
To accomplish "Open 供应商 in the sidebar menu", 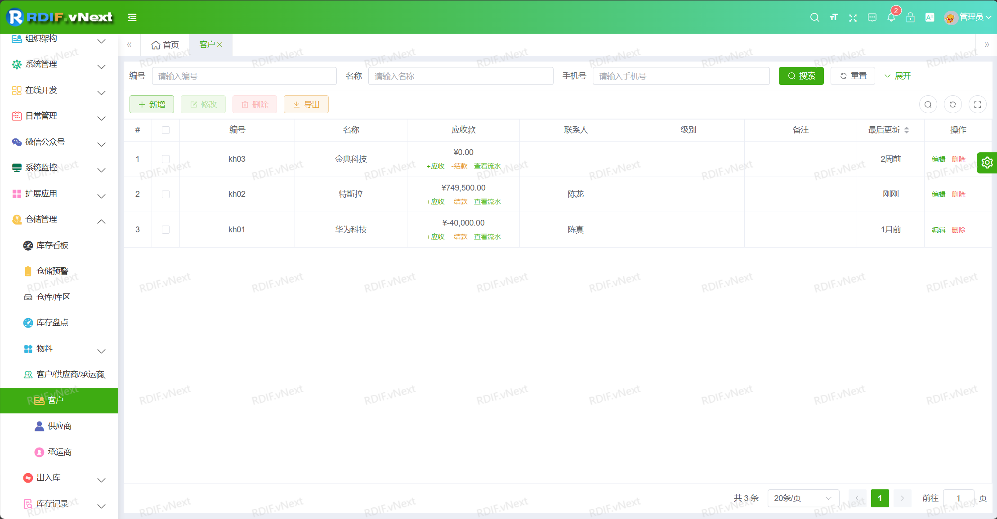I will 59,426.
